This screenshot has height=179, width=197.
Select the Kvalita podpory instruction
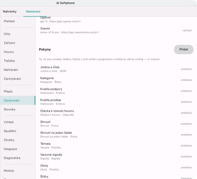(116, 91)
